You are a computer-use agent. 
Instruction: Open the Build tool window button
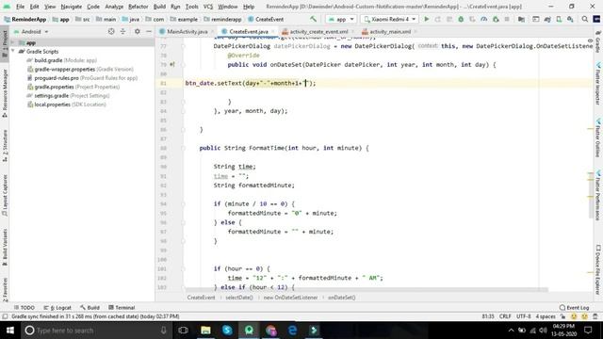90,308
